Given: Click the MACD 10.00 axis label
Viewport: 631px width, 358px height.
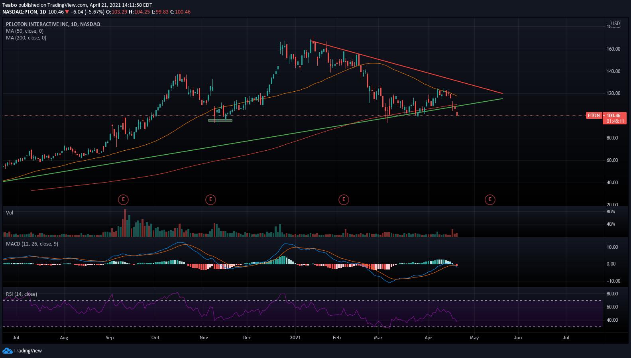Looking at the screenshot, I should pyautogui.click(x=612, y=247).
